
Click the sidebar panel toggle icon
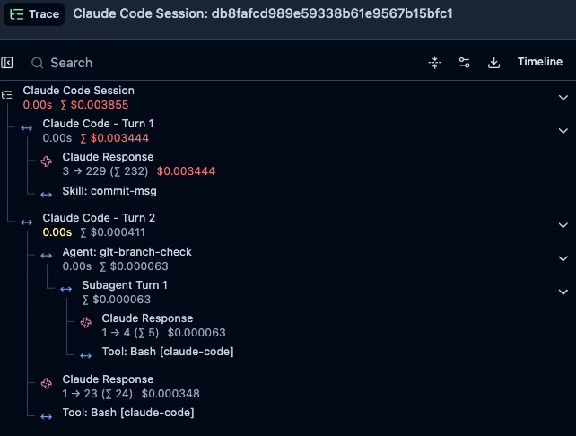click(x=7, y=63)
